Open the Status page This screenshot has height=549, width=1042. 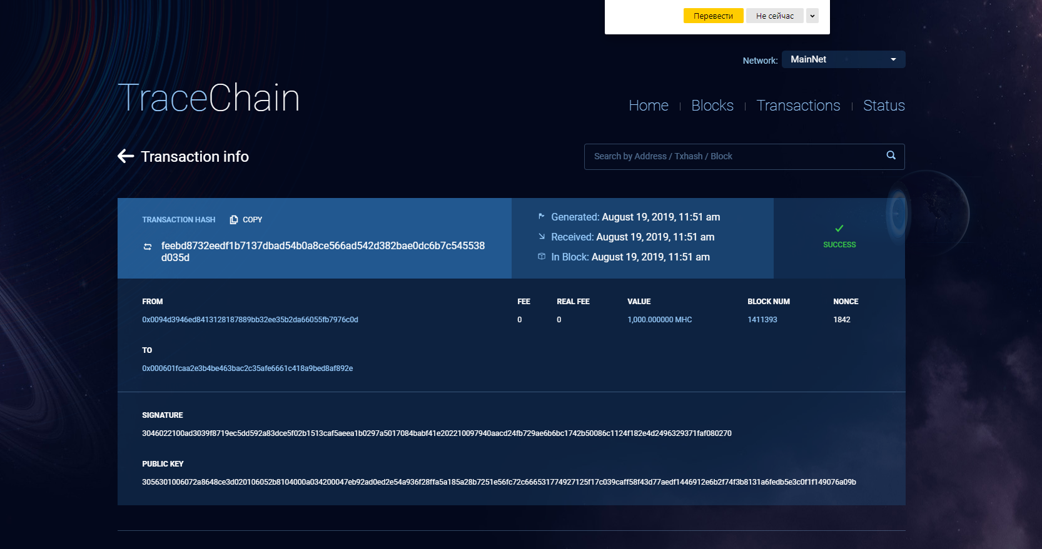884,106
